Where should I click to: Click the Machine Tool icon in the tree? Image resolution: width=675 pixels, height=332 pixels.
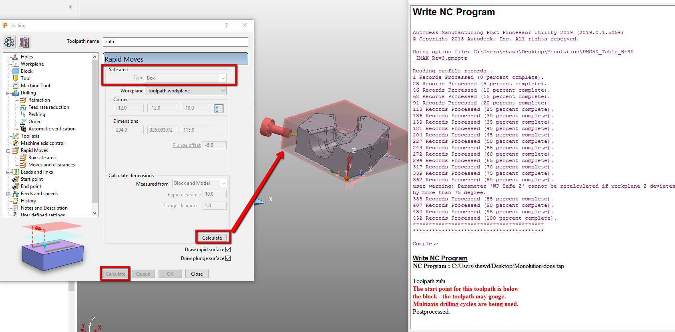pos(15,86)
